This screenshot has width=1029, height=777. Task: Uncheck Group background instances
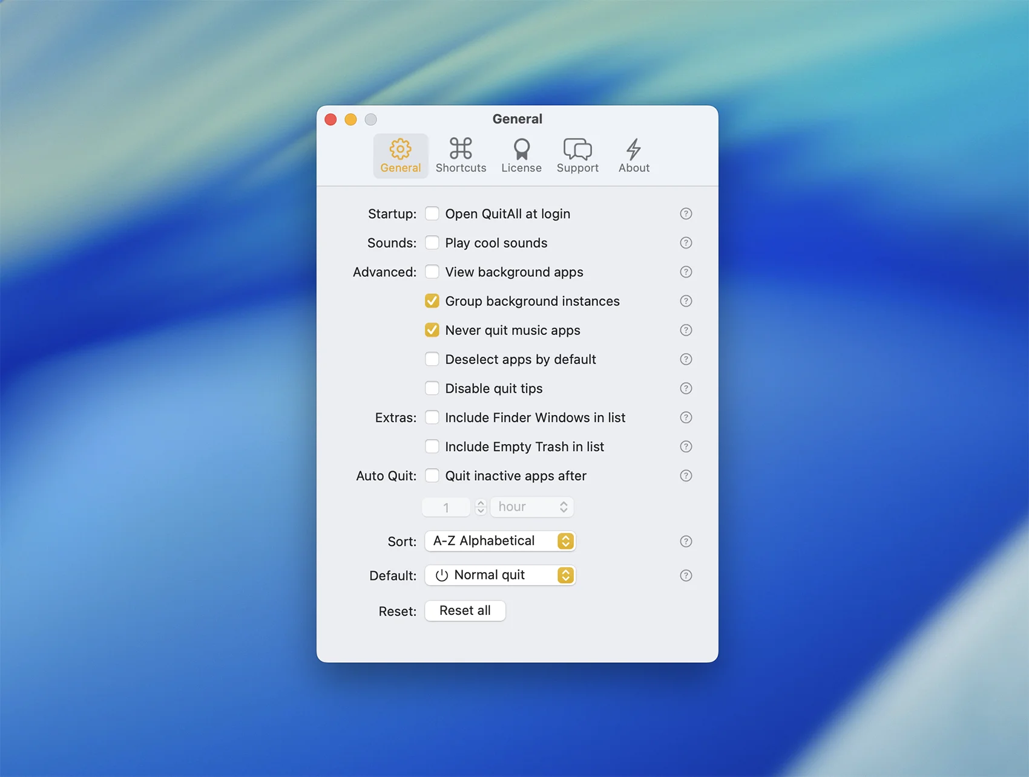(x=432, y=301)
